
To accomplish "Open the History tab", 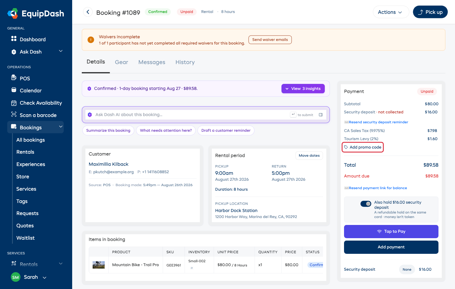I will point(185,62).
